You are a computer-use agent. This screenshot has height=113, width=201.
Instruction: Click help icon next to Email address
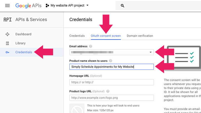point(91,46)
